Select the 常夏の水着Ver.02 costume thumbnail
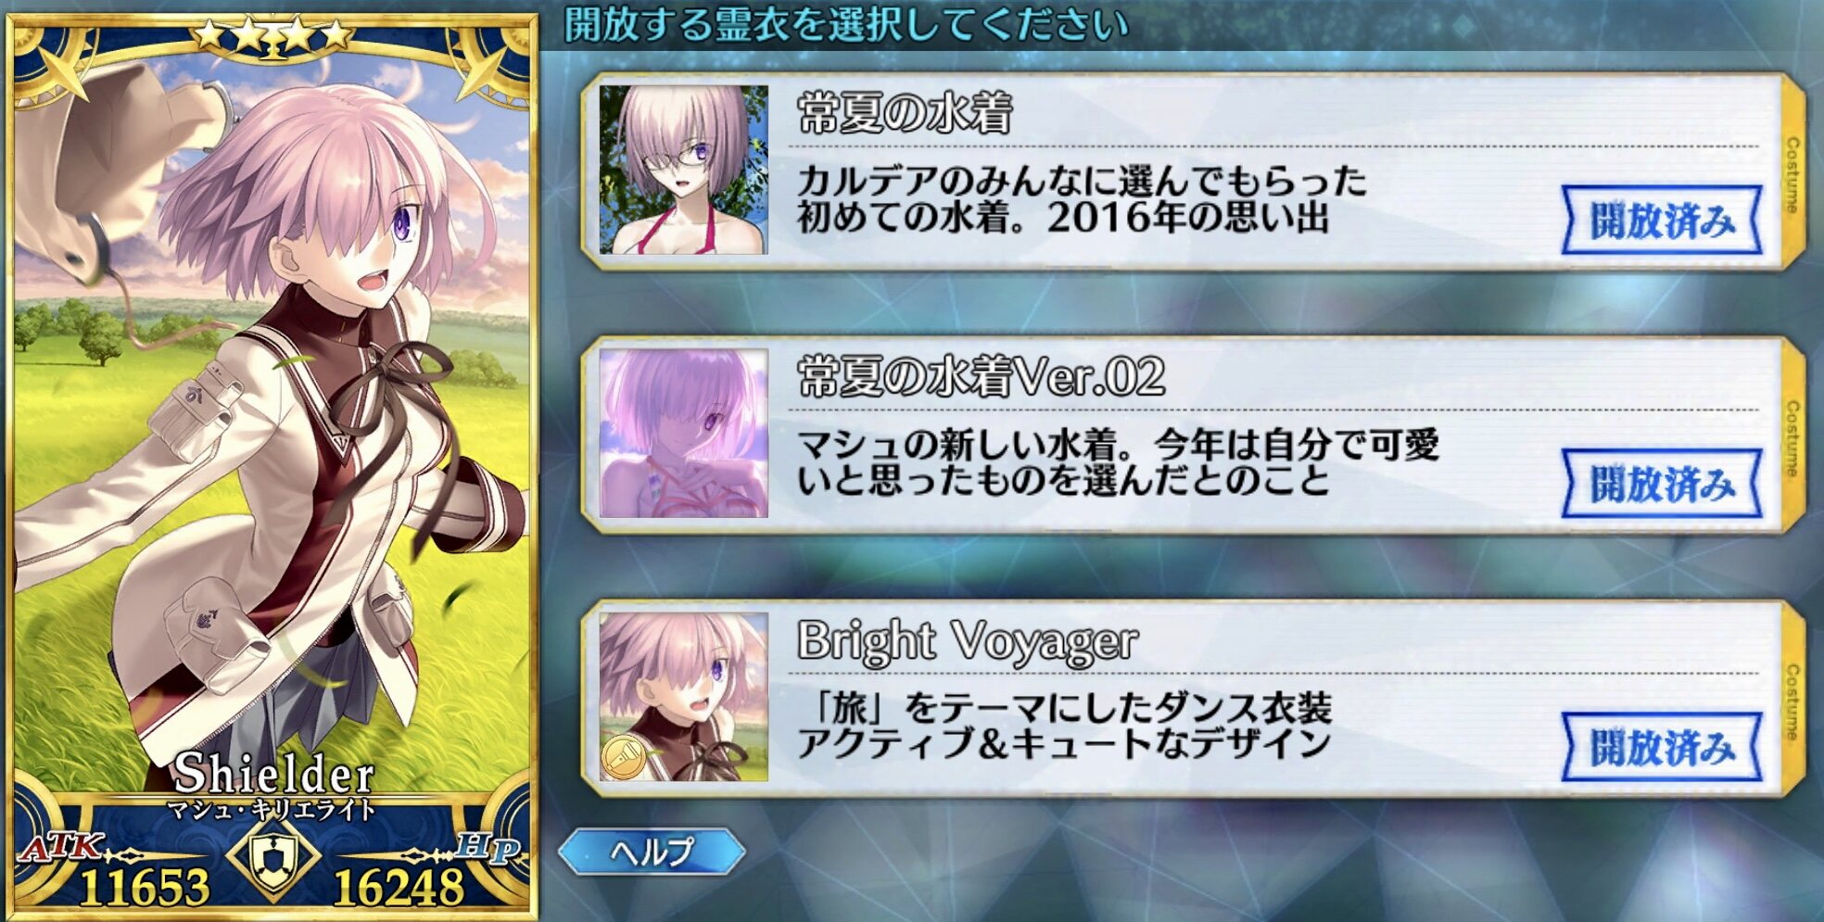 pos(684,434)
